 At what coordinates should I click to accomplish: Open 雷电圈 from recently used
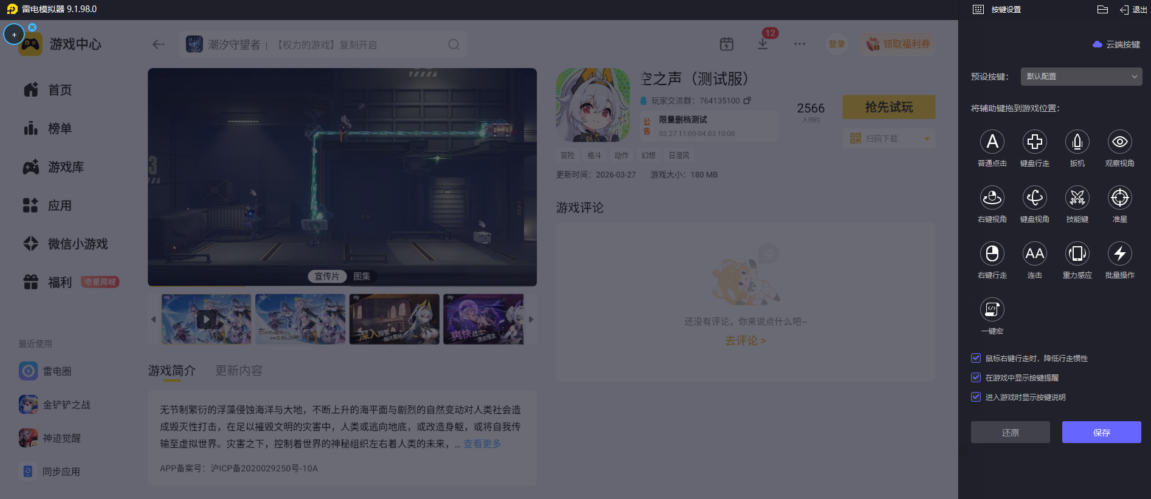[x=46, y=371]
